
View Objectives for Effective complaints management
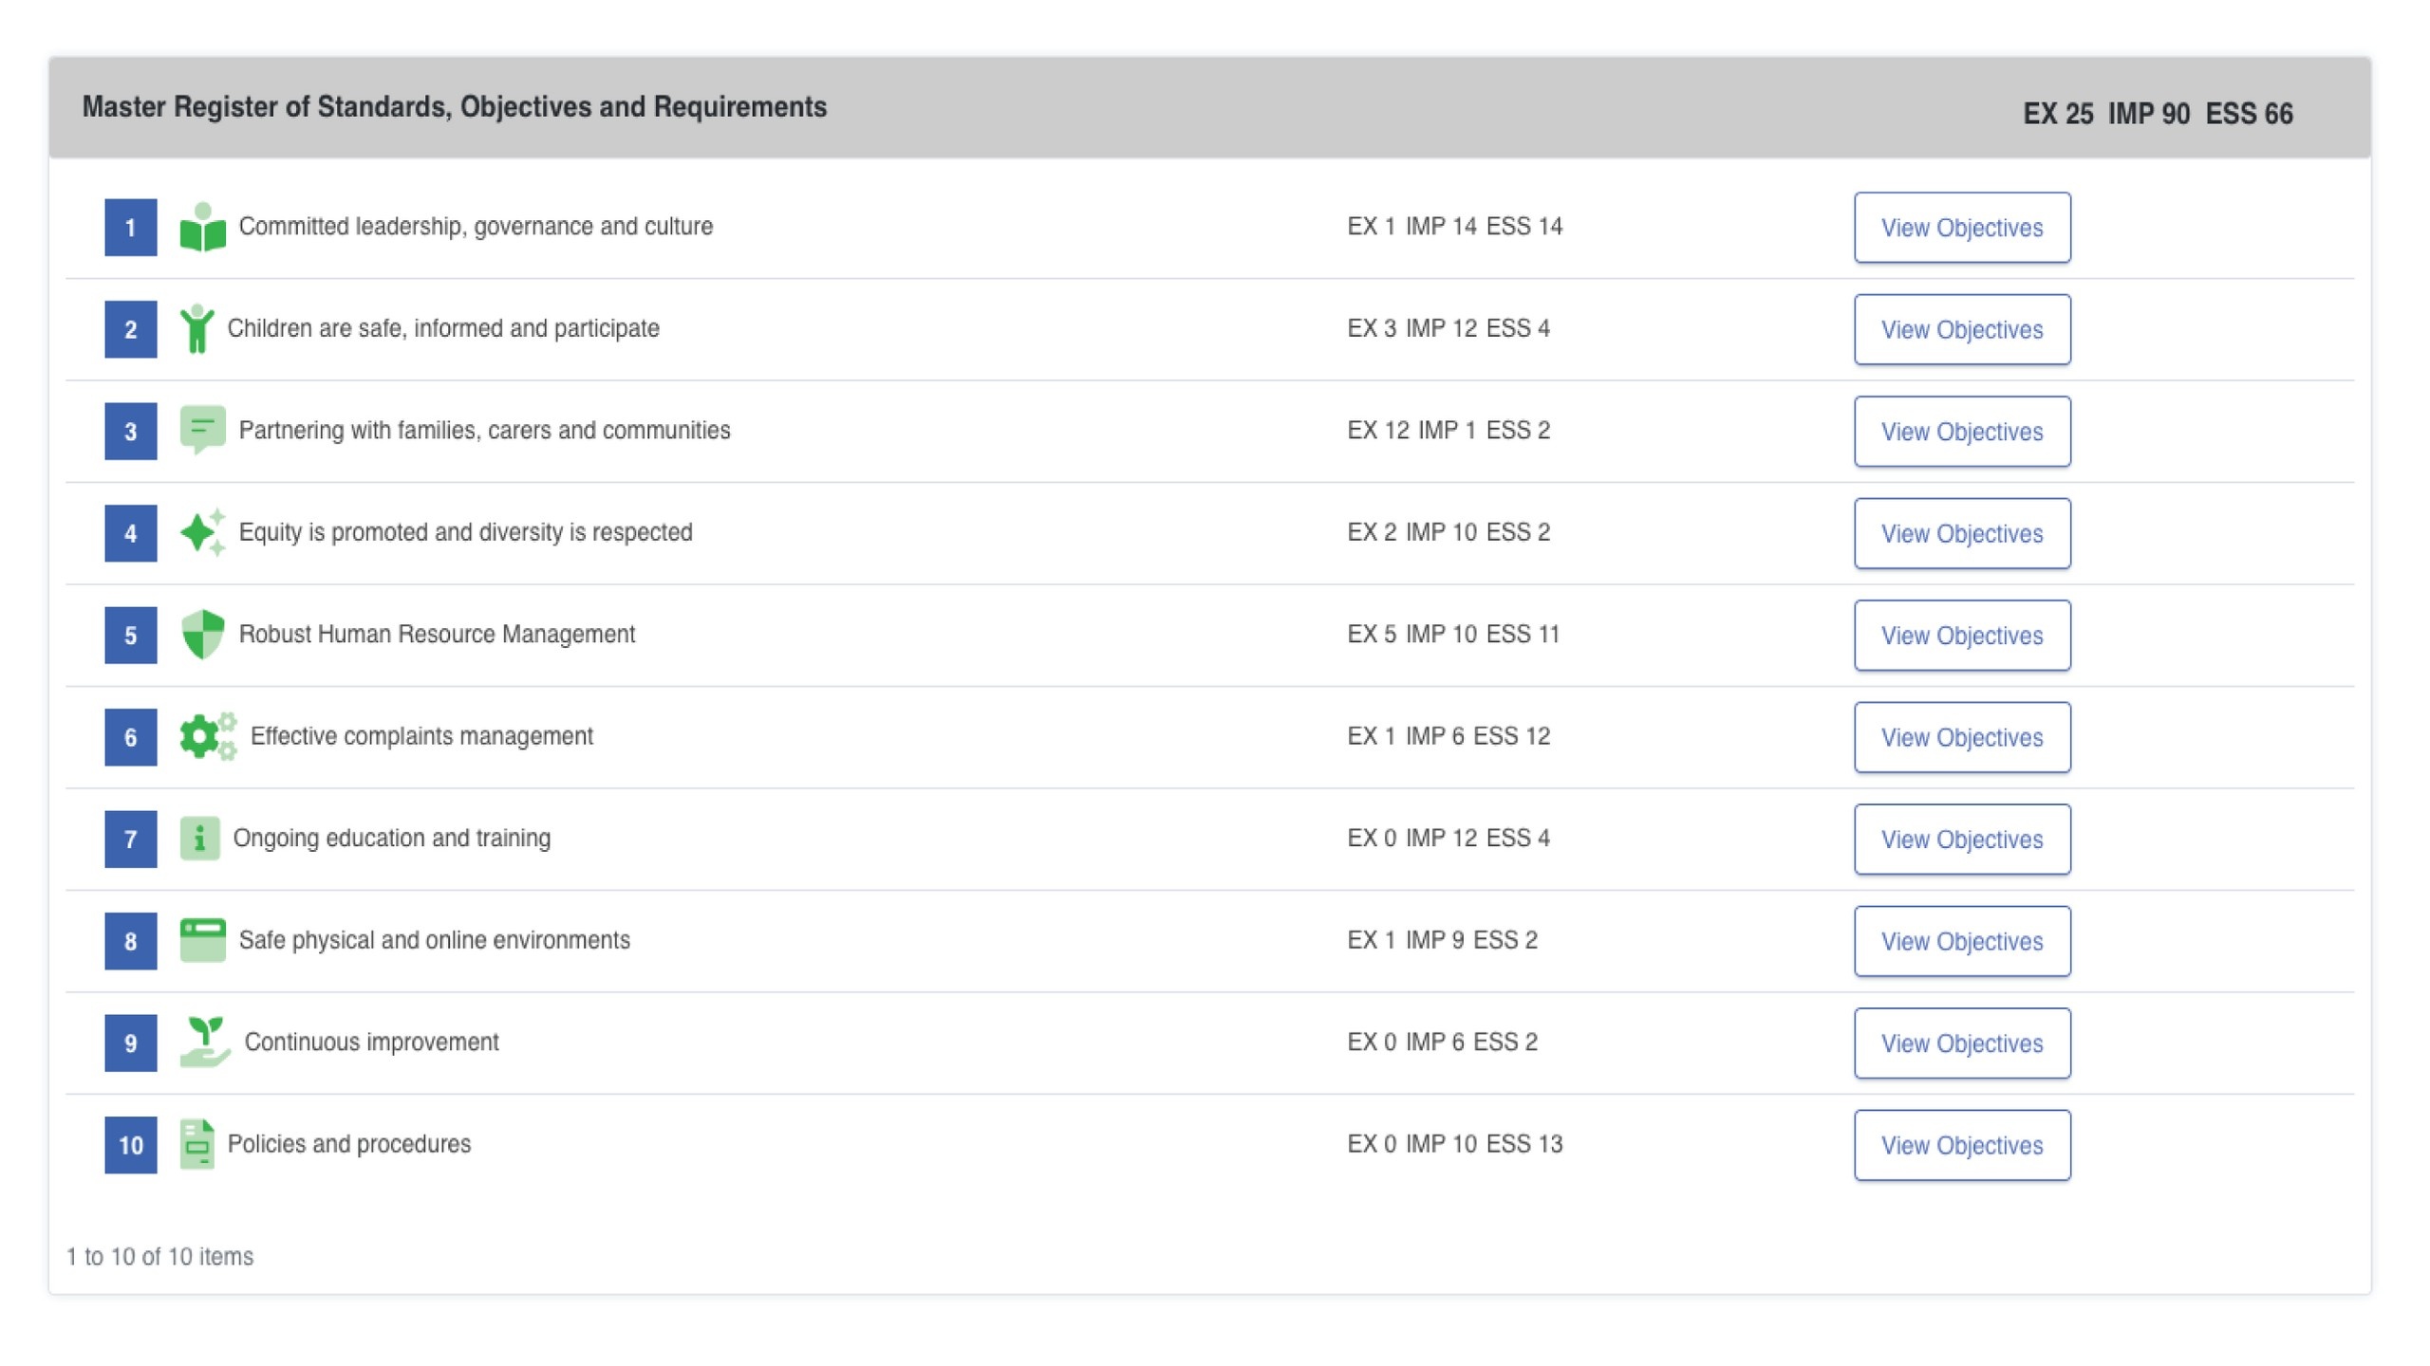[x=1961, y=737]
